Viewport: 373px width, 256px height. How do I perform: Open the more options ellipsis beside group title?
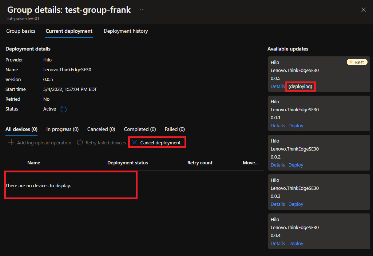click(x=142, y=10)
